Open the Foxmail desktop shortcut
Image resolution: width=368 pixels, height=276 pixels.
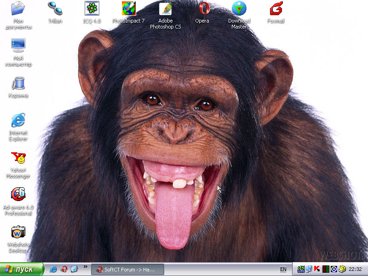tap(276, 9)
